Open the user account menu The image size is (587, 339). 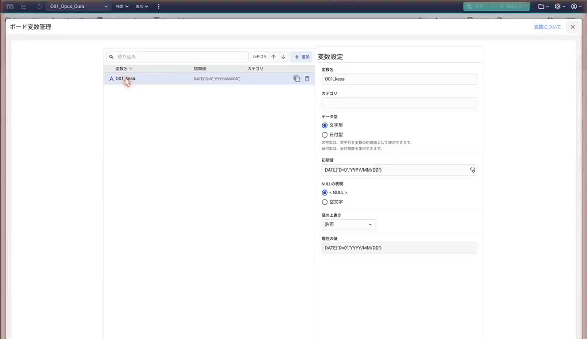(x=576, y=7)
